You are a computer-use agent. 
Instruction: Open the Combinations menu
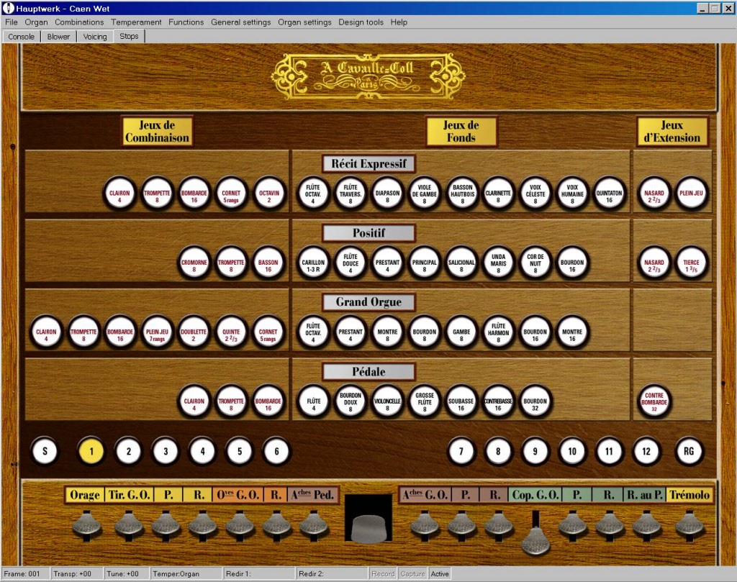(79, 22)
